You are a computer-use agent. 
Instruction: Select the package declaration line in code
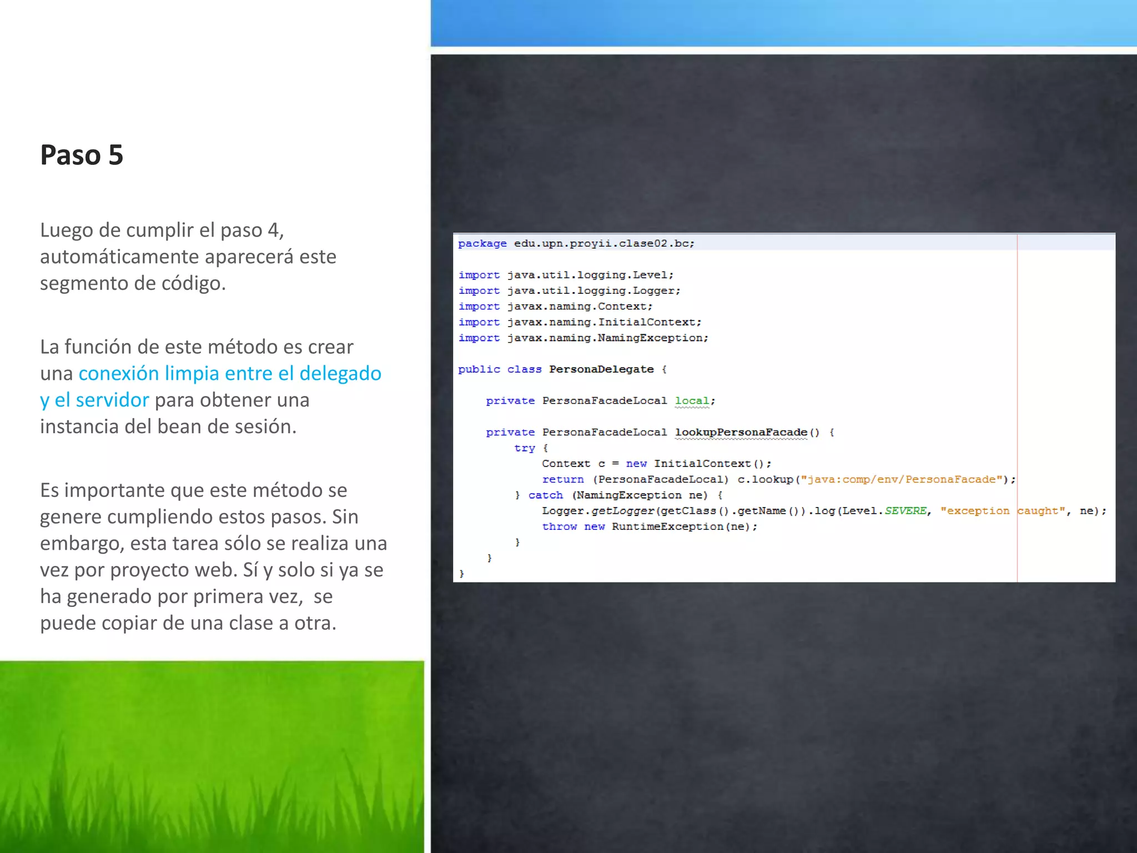[x=576, y=243]
